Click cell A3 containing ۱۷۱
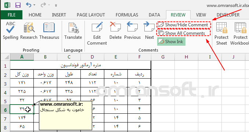This screenshot has width=249, height=132. tap(22, 83)
